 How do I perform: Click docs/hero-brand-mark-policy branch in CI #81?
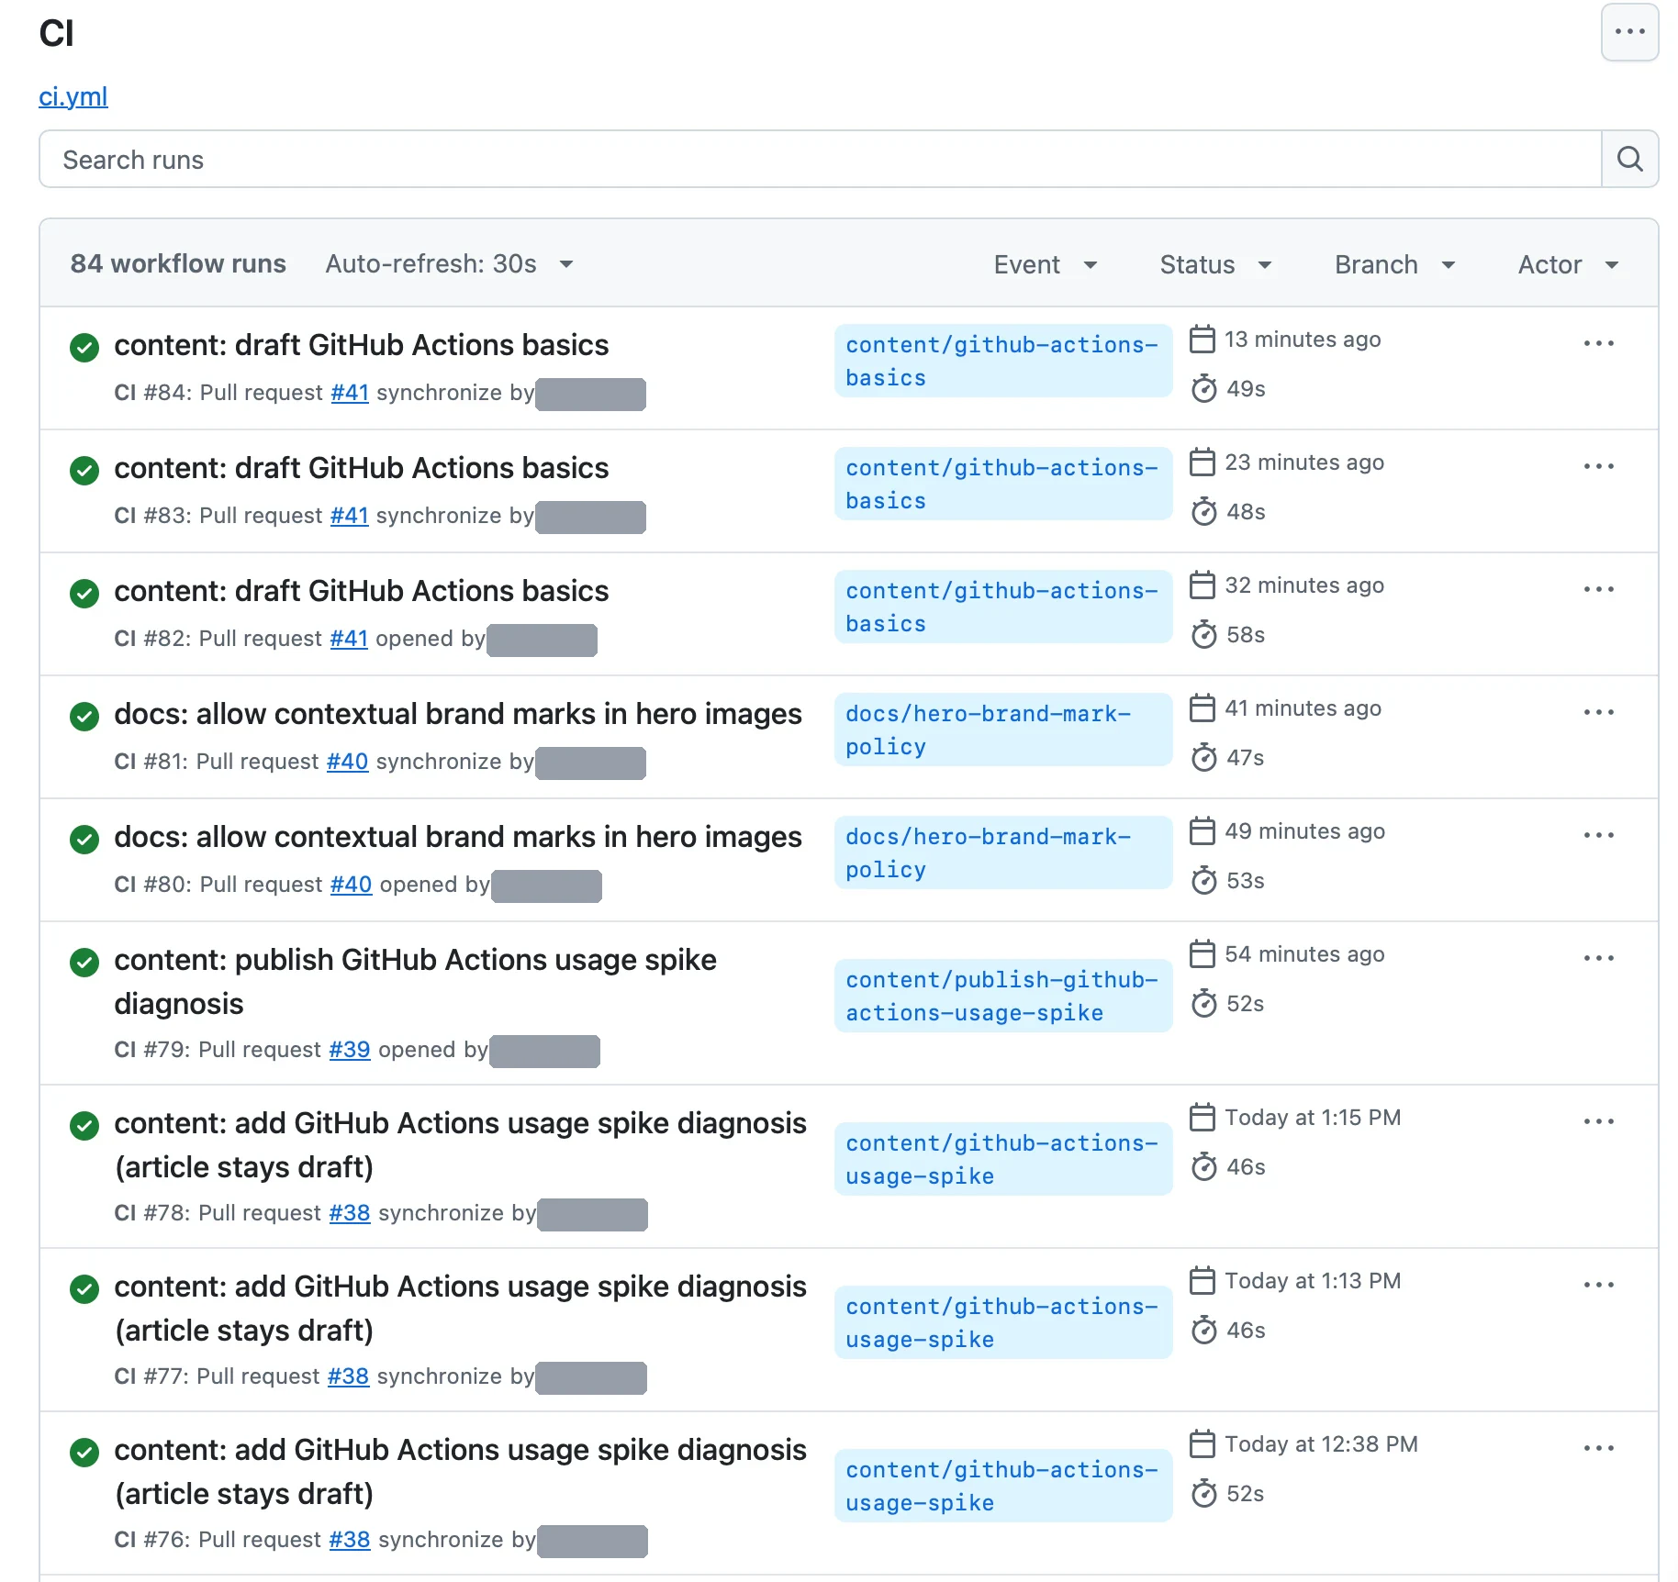[x=1003, y=730]
